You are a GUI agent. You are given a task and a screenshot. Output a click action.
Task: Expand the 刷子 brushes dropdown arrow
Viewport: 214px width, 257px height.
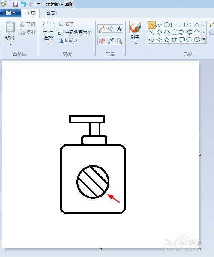point(136,44)
